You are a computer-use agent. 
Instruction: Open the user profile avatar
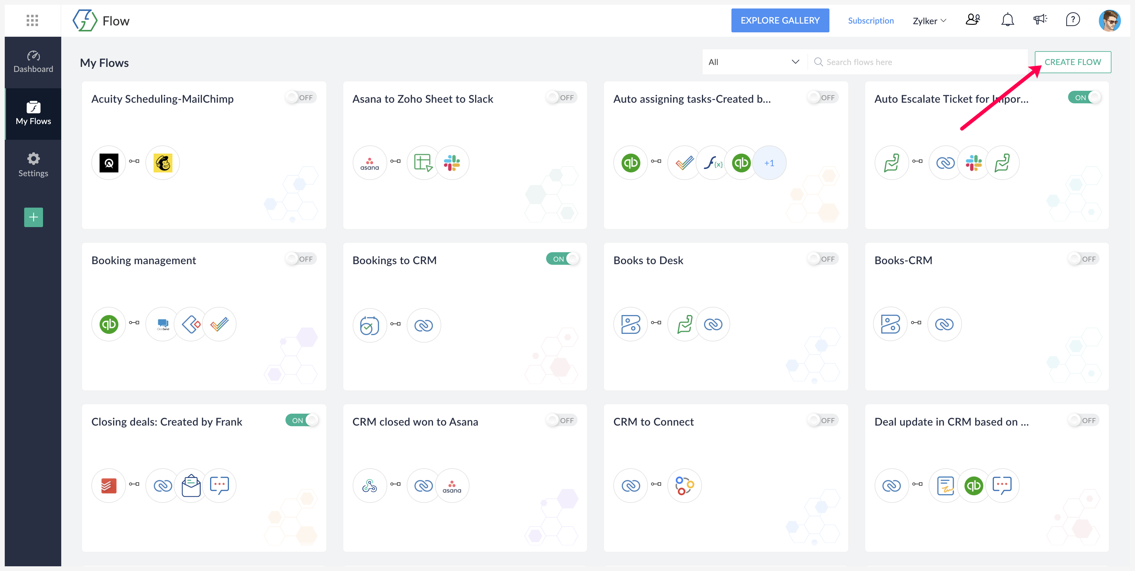[1109, 21]
